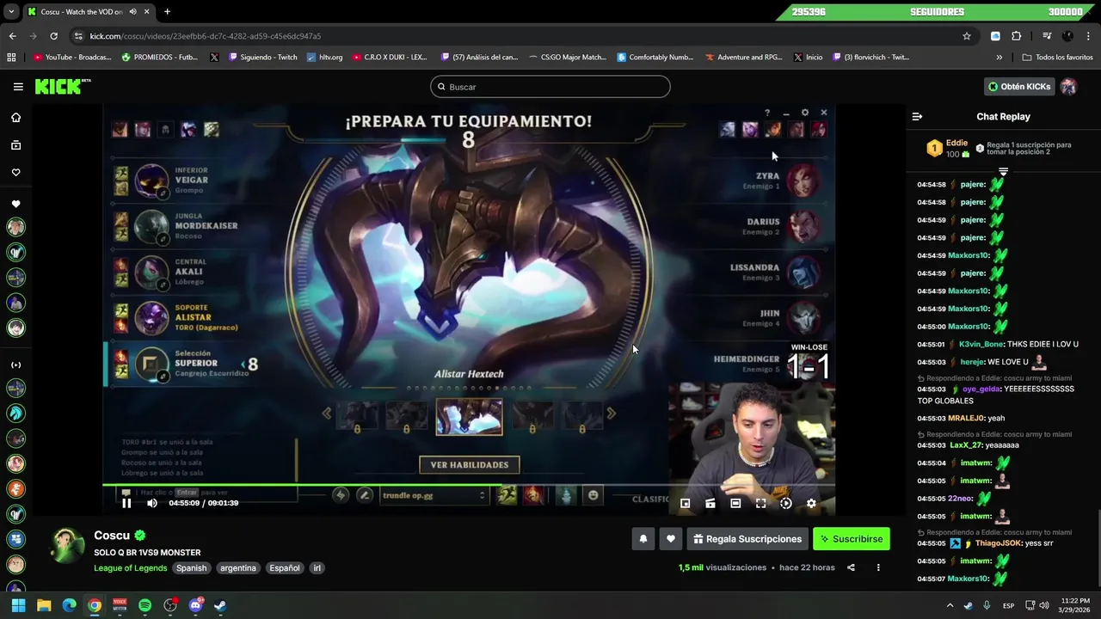Enter fullscreen mode in video player
The height and width of the screenshot is (619, 1101).
pos(760,504)
